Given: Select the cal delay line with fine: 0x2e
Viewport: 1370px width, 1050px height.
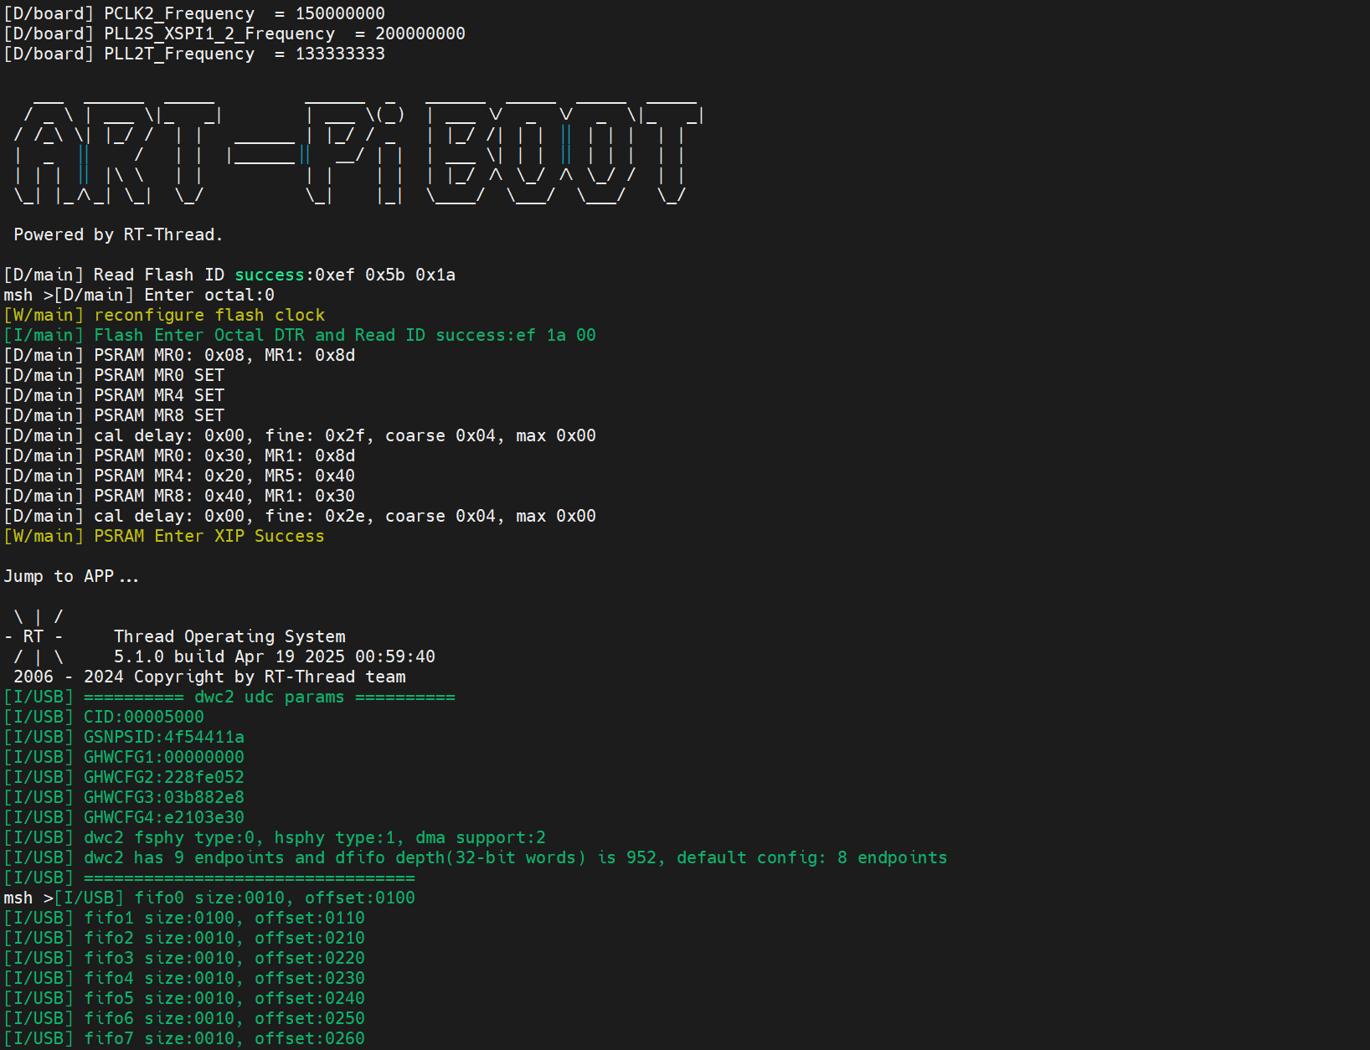Looking at the screenshot, I should (300, 516).
